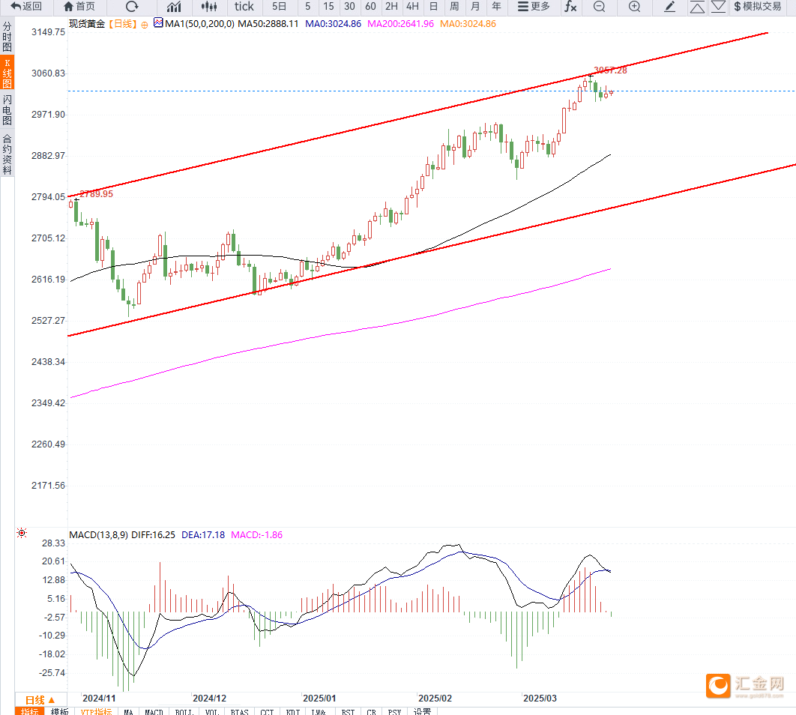Choose the 30-minute timeframe

point(349,7)
